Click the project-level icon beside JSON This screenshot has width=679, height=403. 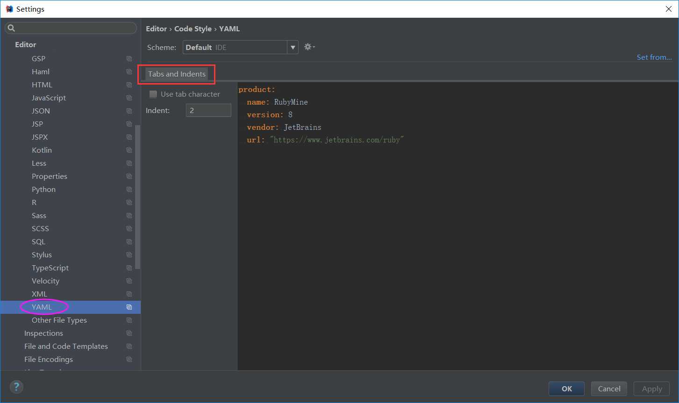pyautogui.click(x=129, y=111)
